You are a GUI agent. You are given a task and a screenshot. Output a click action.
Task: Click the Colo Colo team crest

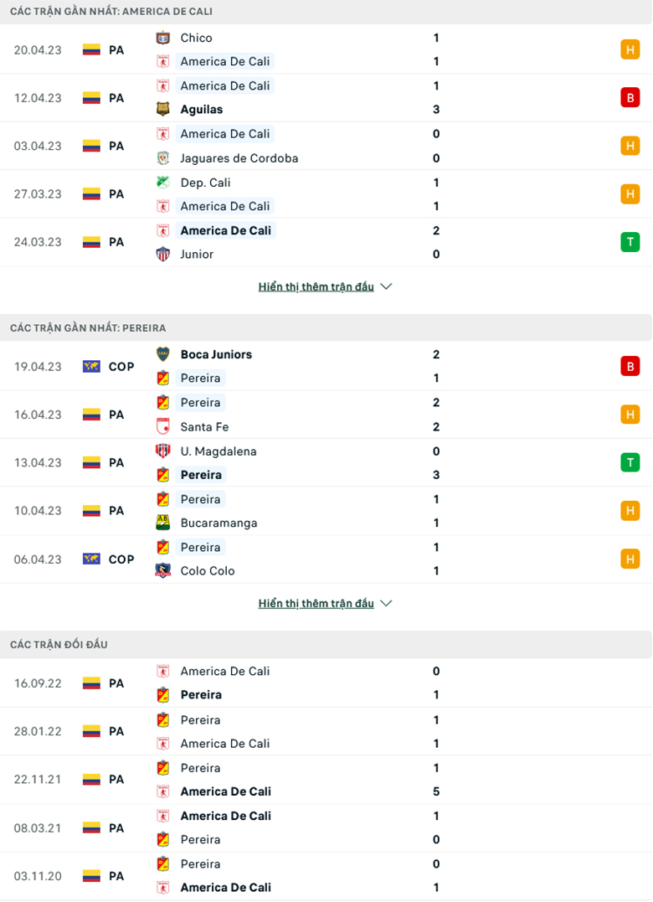pyautogui.click(x=163, y=570)
